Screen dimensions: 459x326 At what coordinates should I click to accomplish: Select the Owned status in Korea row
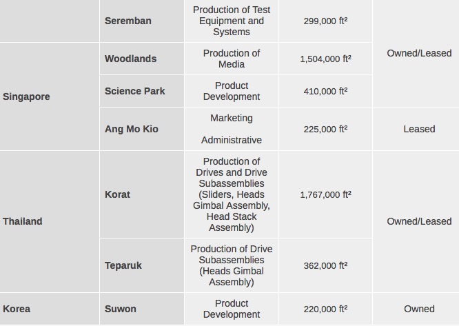click(419, 309)
